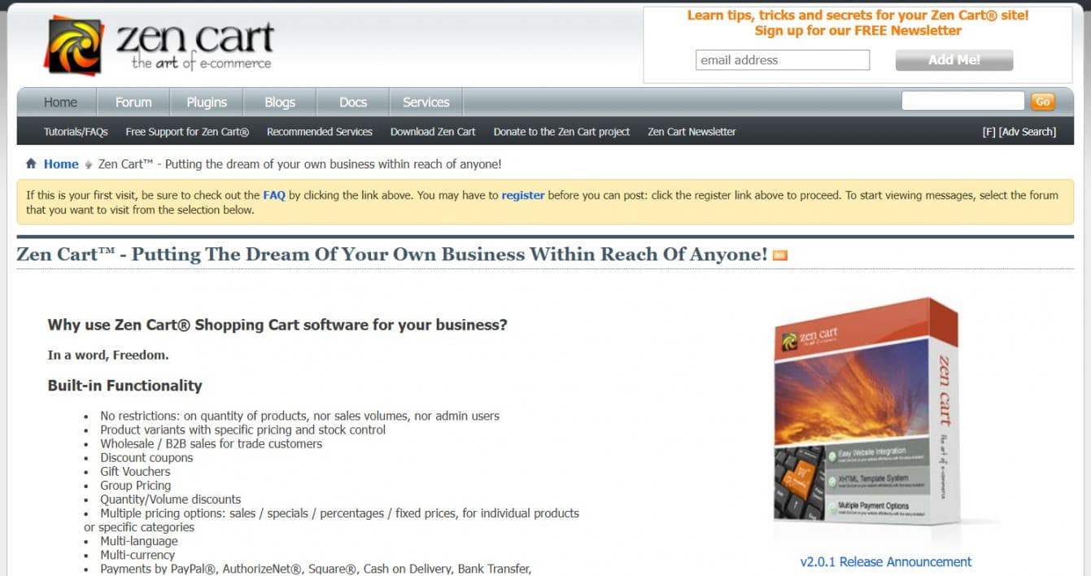Follow the FAQ link in the notice

pos(274,195)
